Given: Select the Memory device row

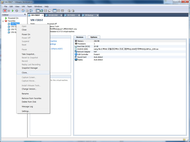Looking at the screenshot, I should 130,41.
